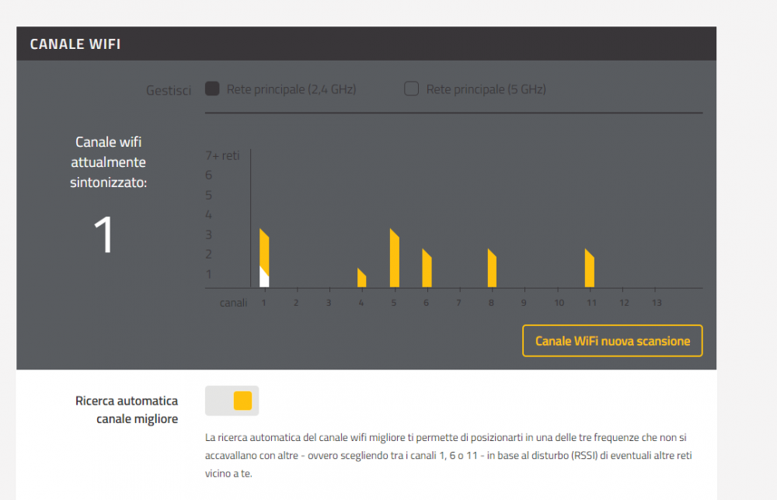
Task: Check the Rete principale (2,4 GHz) checkbox
Action: tap(212, 89)
